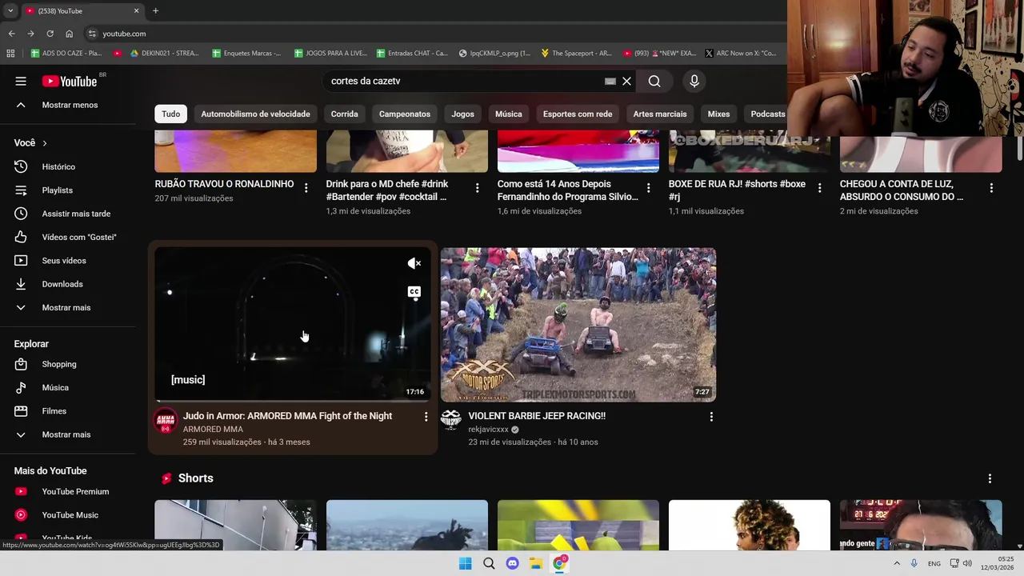
Task: Open The Spaceport bookmark
Action: pos(576,54)
